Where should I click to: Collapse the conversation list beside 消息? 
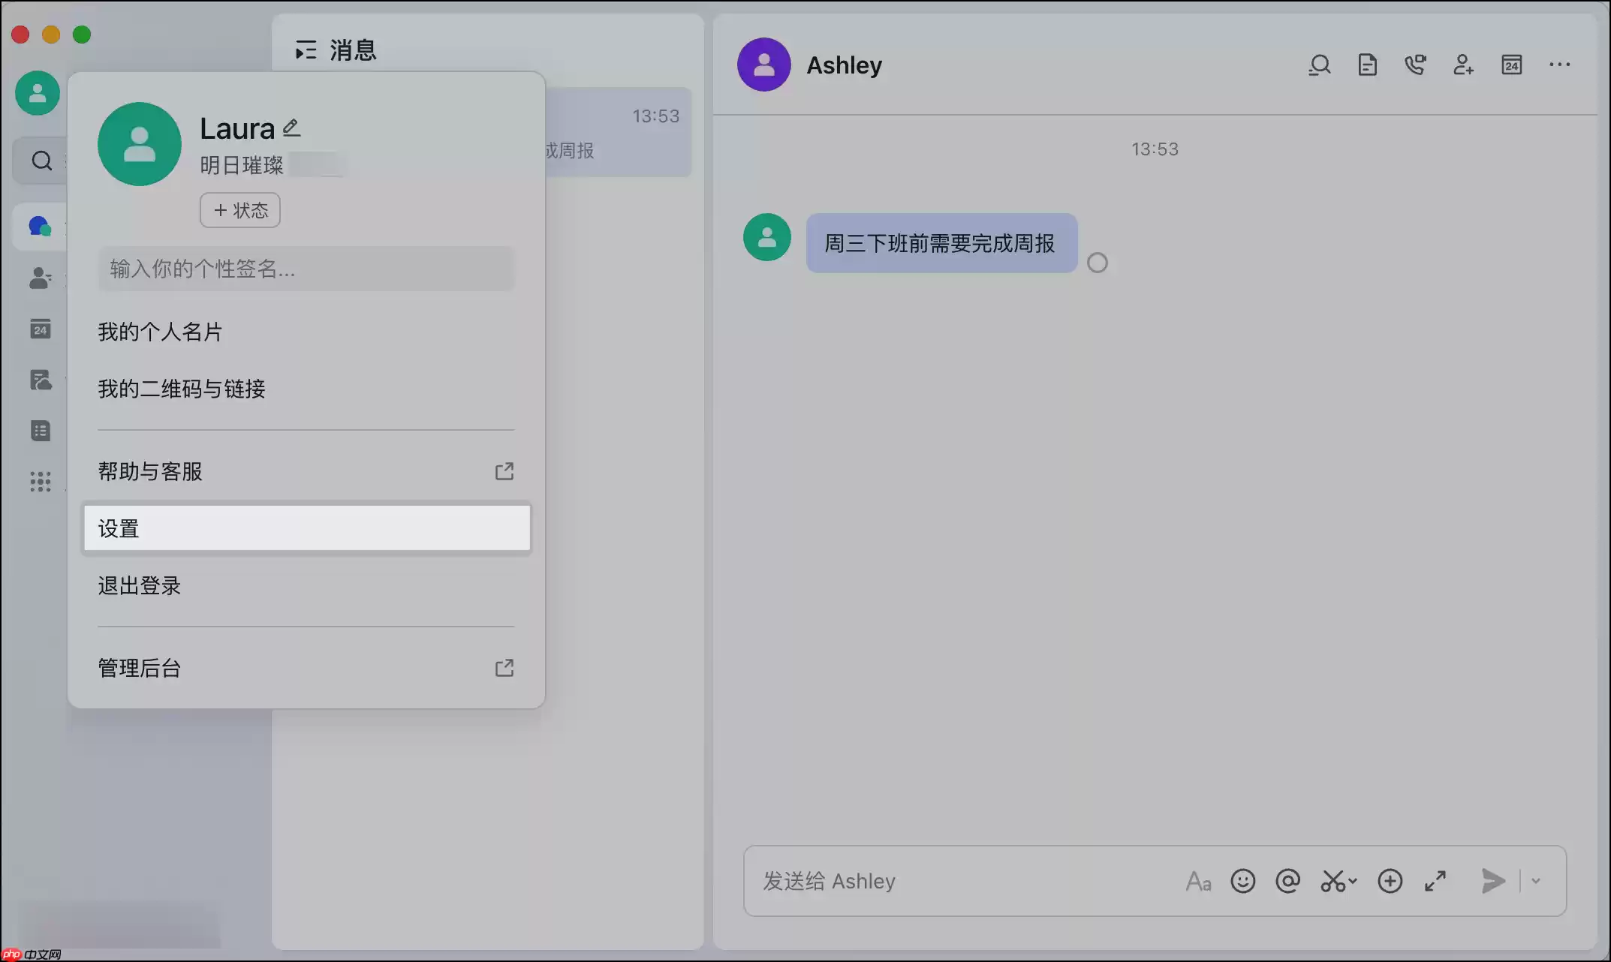[306, 50]
